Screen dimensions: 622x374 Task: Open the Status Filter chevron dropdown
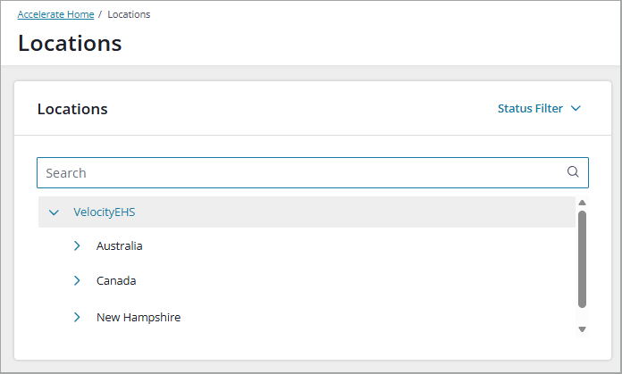pyautogui.click(x=576, y=108)
